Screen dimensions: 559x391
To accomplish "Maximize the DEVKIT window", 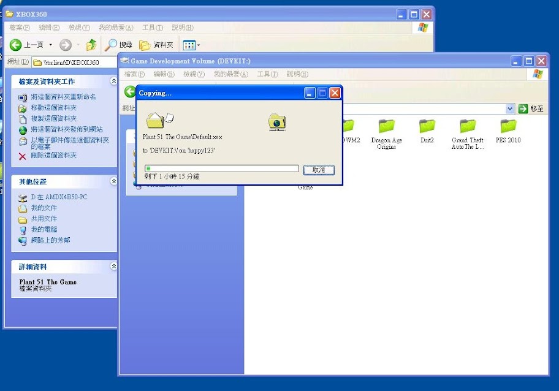I will click(529, 61).
